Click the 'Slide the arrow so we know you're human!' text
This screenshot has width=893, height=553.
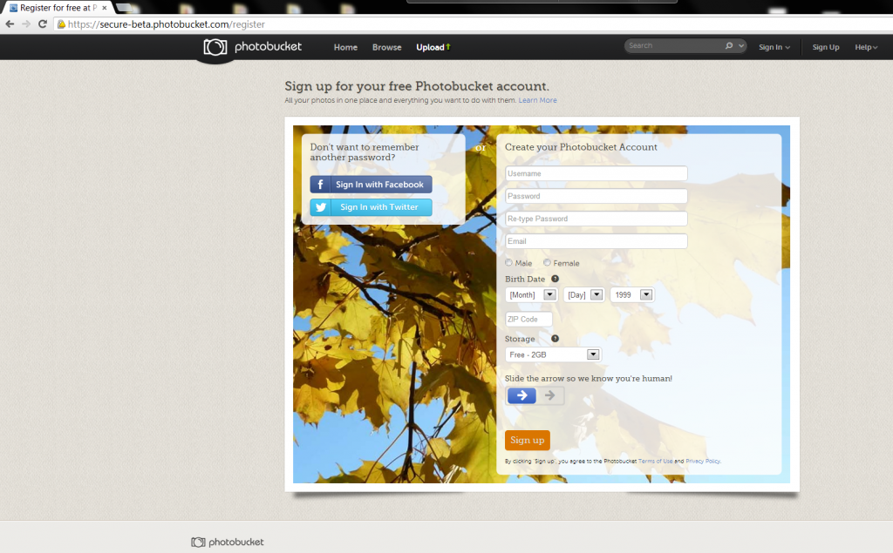pos(589,378)
